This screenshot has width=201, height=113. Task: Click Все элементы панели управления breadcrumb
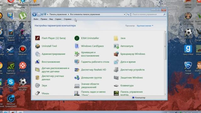point(85,14)
